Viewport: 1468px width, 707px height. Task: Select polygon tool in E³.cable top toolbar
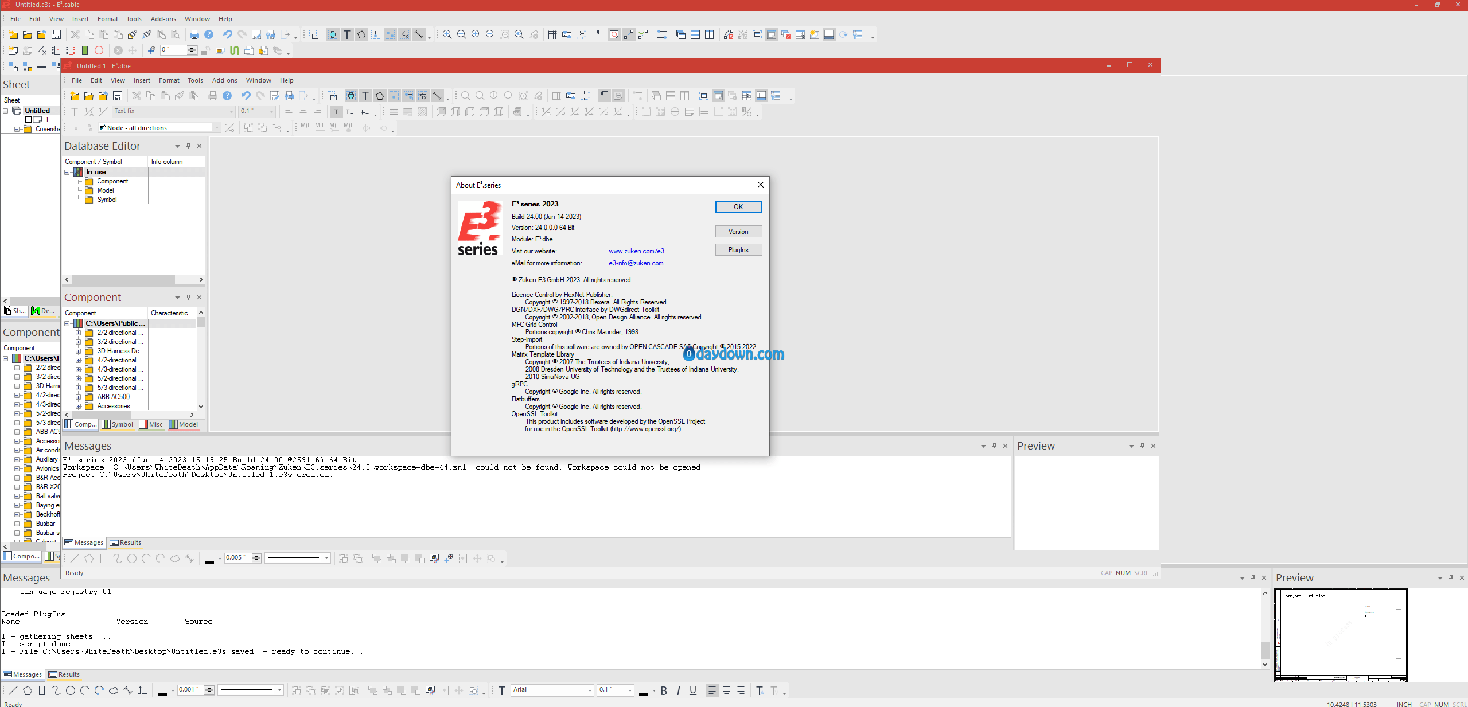(361, 35)
